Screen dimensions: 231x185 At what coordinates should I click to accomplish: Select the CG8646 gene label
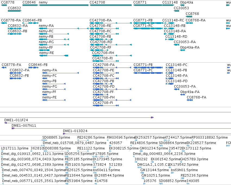coord(29,2)
